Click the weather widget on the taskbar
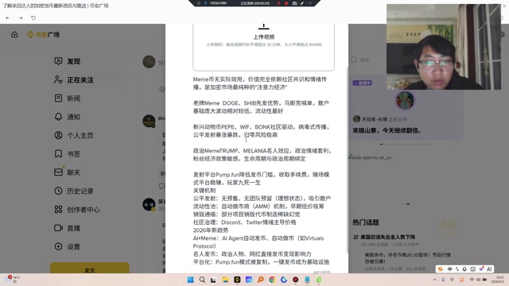The width and height of the screenshot is (509, 286). click(13, 279)
